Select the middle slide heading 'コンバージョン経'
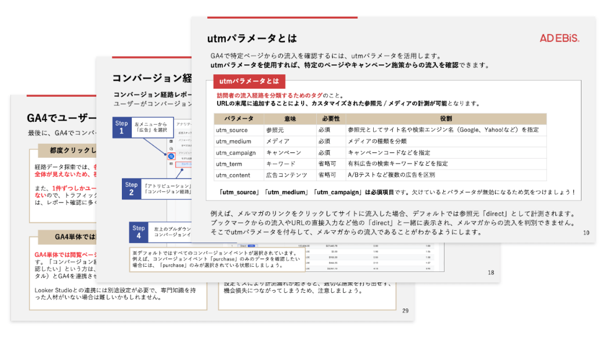Viewport: 607px width, 341px height. pos(152,78)
